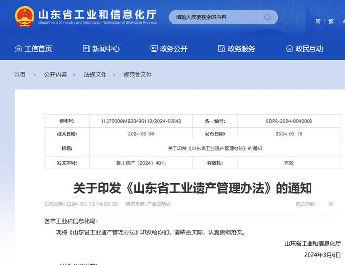Select index number 11370000MB28486112/2024-00042
The image size is (345, 265).
pyautogui.click(x=141, y=121)
